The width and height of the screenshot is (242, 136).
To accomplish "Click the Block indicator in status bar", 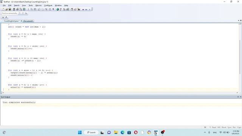I will point(224,127).
